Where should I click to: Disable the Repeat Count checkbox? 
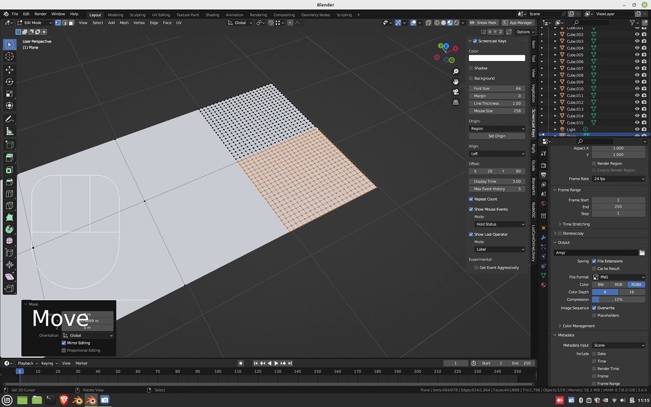[471, 199]
